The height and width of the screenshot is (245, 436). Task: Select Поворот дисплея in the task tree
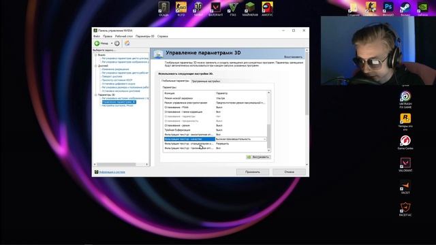point(112,76)
